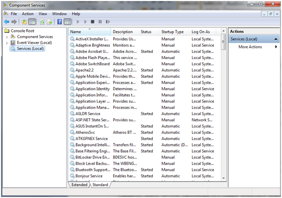Click More Actions in Actions pane
282x198 pixels.
pos(250,47)
